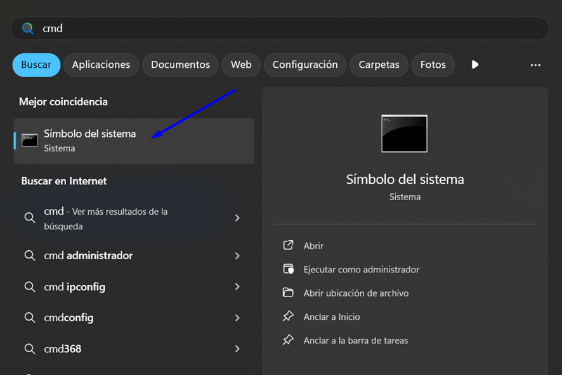
Task: Click Ver más resultados de la búsqueda
Action: click(x=114, y=218)
